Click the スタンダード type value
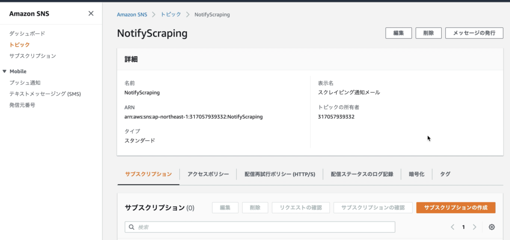510x240 pixels. [x=140, y=141]
